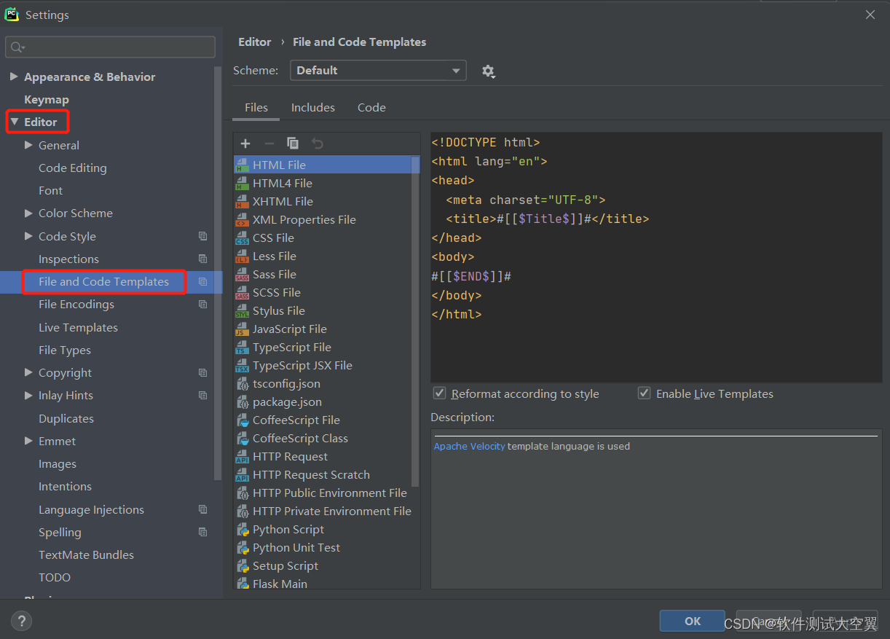This screenshot has width=890, height=639.
Task: Select Live Templates in settings tree
Action: pos(78,328)
